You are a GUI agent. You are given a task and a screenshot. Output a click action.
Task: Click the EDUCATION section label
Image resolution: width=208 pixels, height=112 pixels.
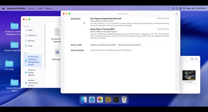[76, 19]
